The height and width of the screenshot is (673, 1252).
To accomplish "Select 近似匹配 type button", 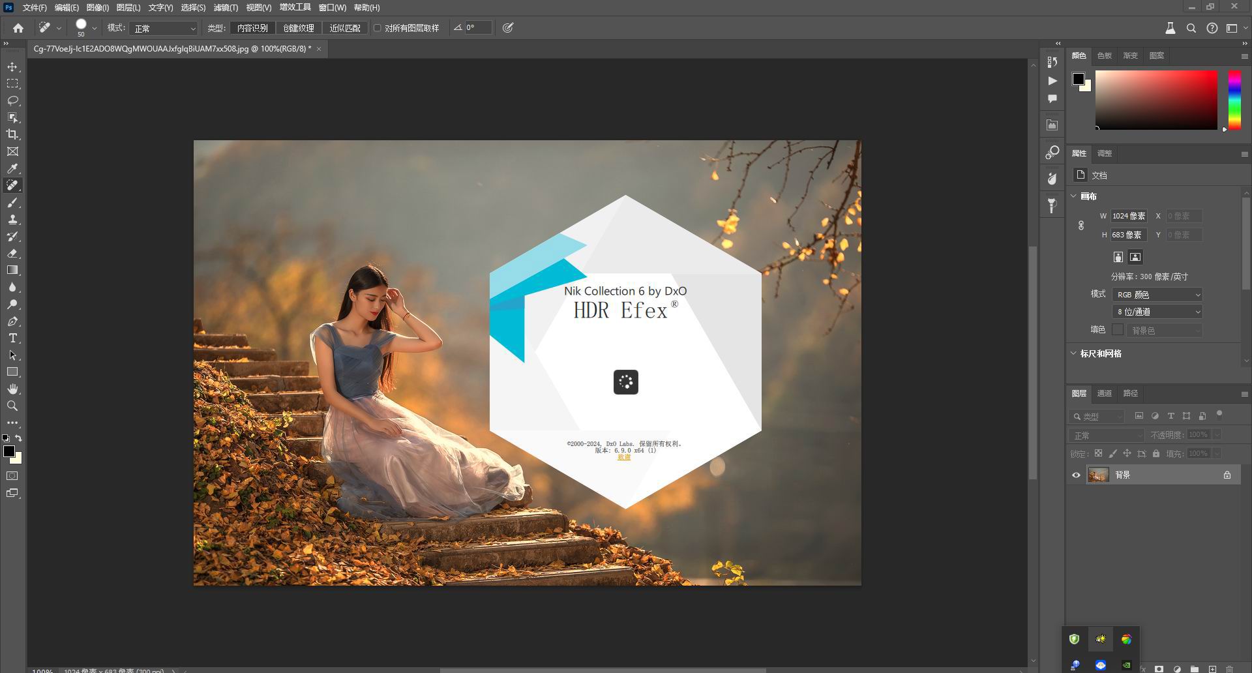I will click(345, 28).
